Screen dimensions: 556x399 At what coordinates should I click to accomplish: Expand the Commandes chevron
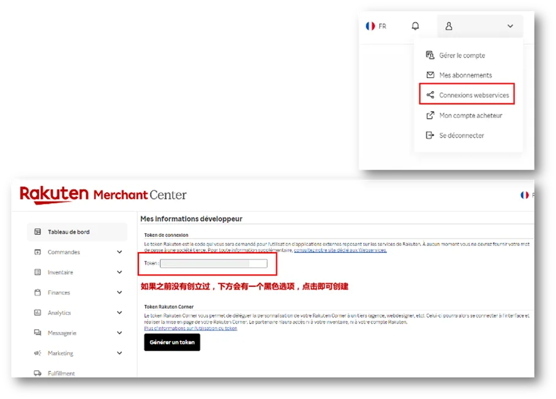119,252
